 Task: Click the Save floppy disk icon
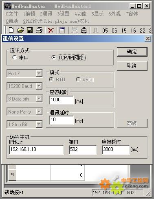point(30,30)
